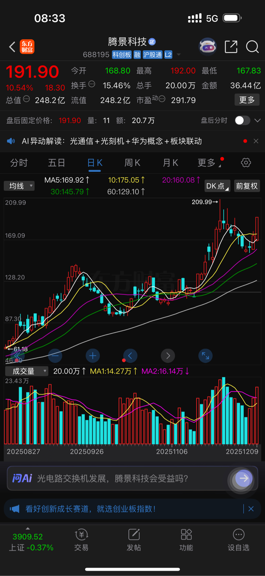Tap the yellow 10:175.05 MA value

pyautogui.click(x=126, y=180)
